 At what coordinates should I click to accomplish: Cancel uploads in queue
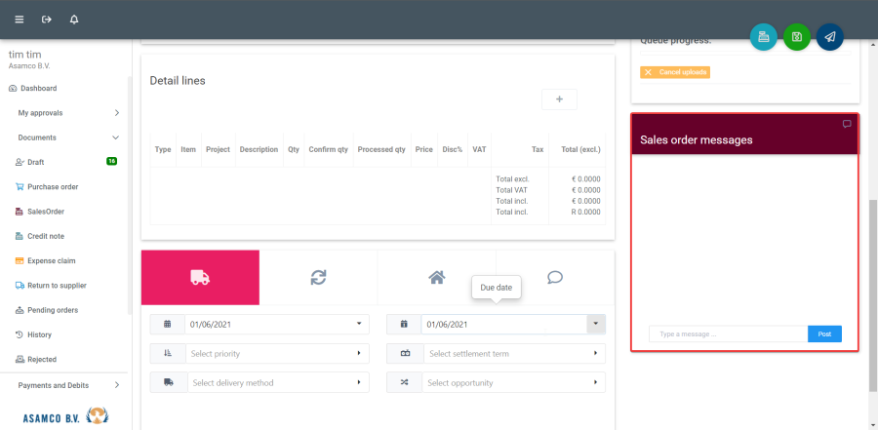tap(675, 72)
